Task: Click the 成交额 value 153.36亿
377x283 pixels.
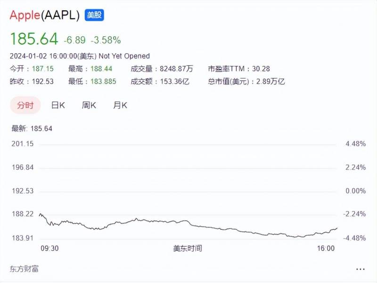Action: [174, 81]
